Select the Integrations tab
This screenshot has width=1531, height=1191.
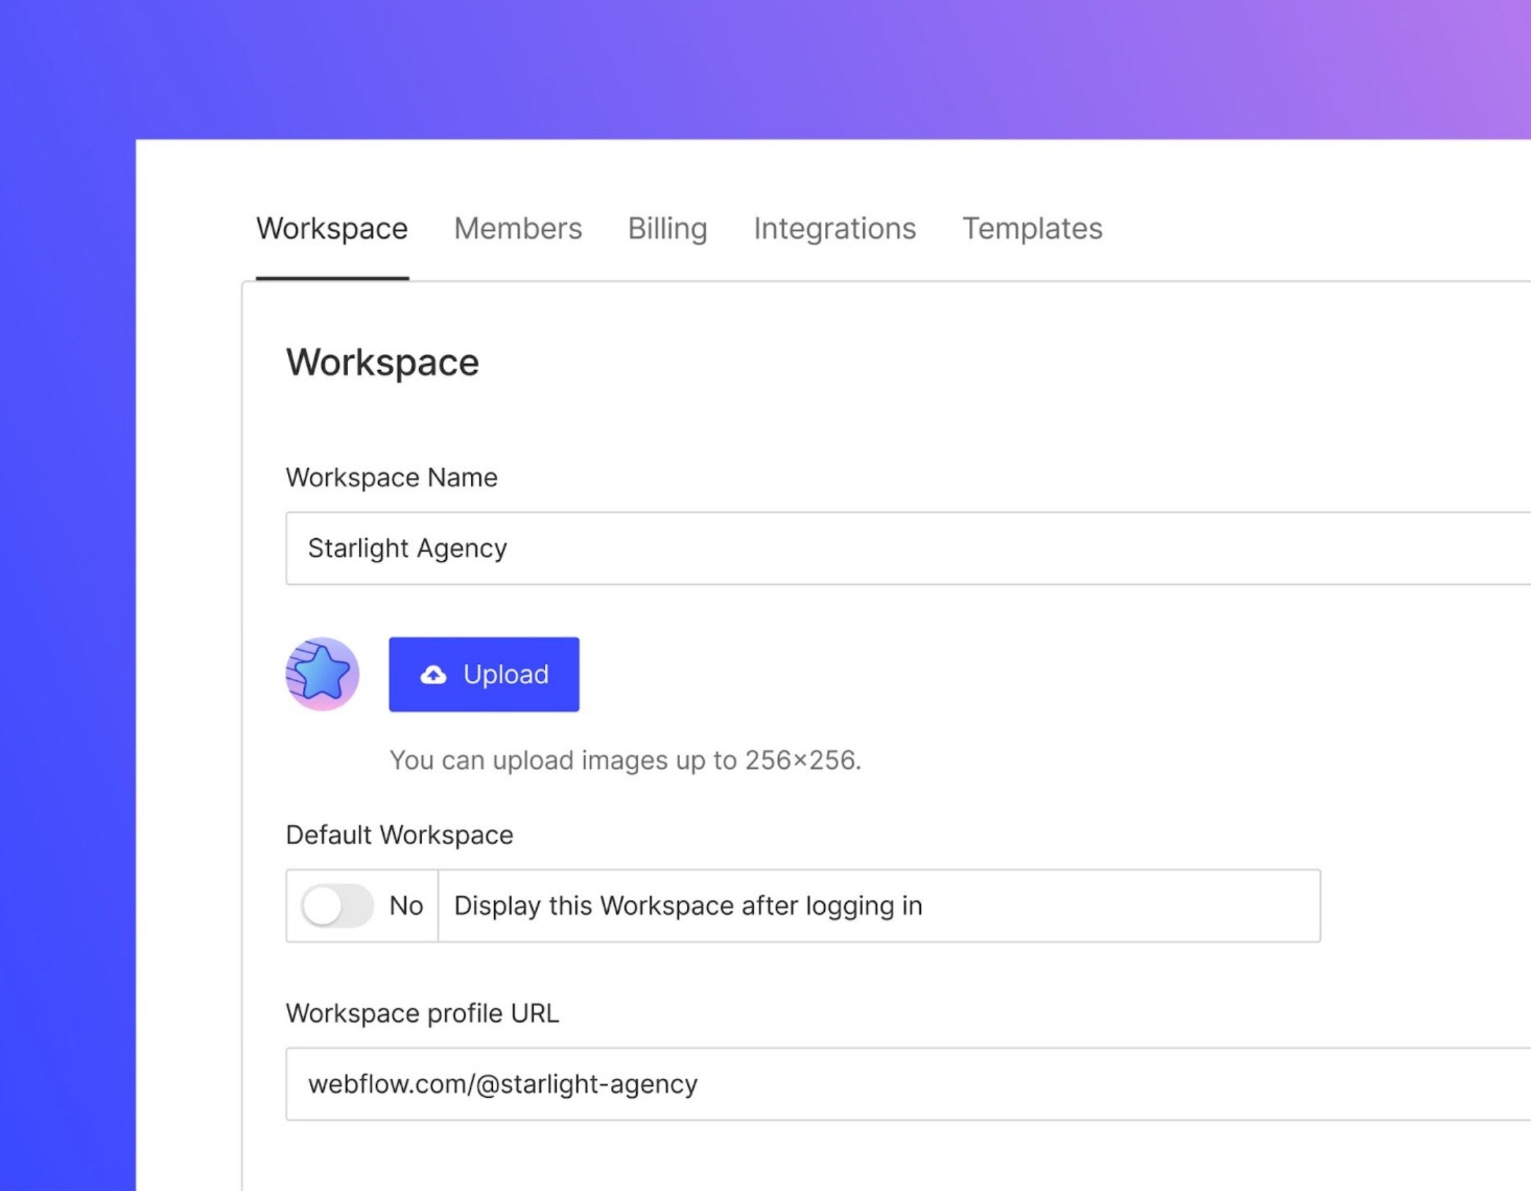pos(834,229)
